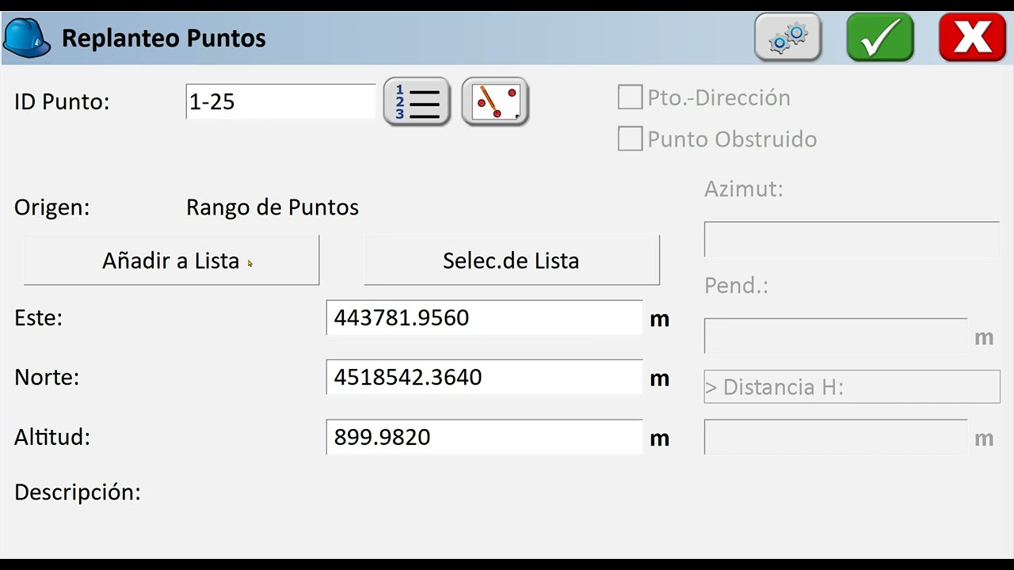The image size is (1014, 570).
Task: Click the Azimut label
Action: pyautogui.click(x=744, y=189)
